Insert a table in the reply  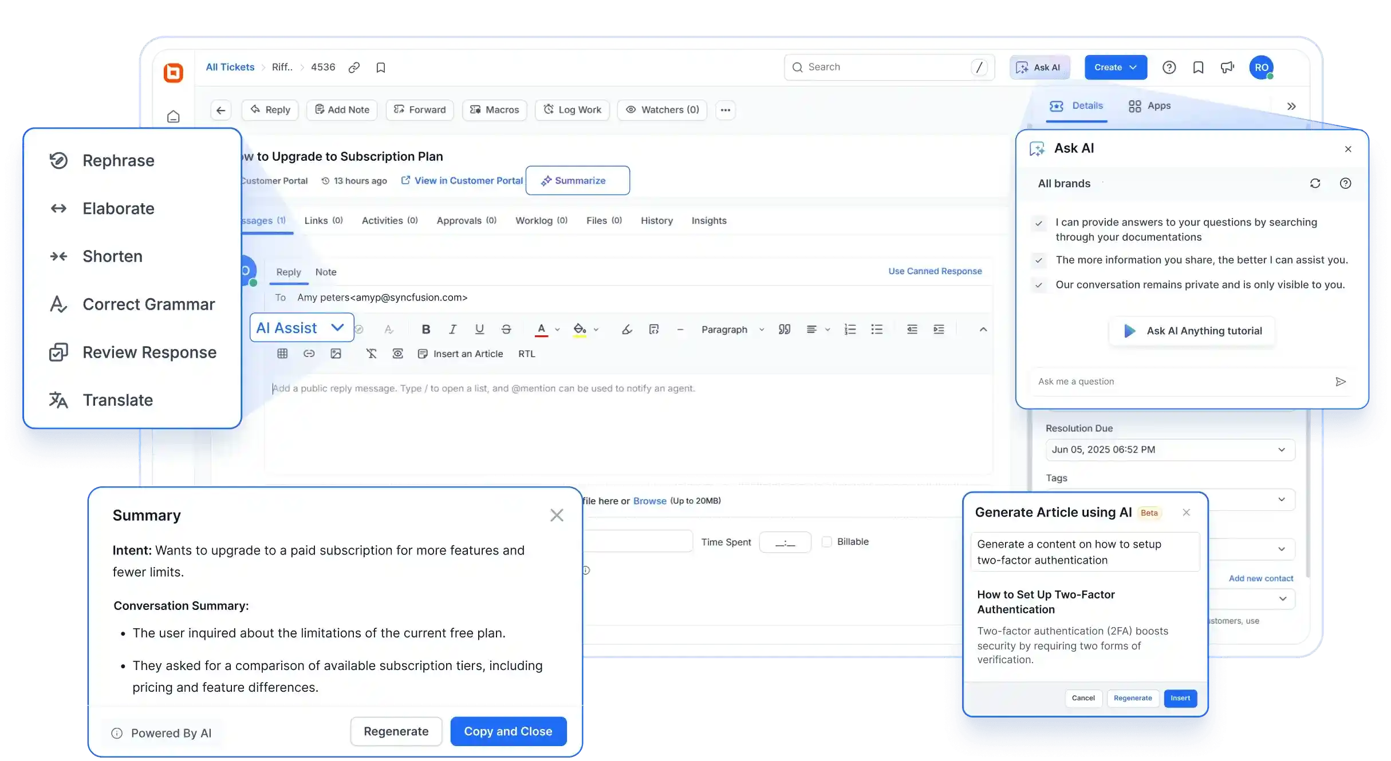tap(282, 354)
